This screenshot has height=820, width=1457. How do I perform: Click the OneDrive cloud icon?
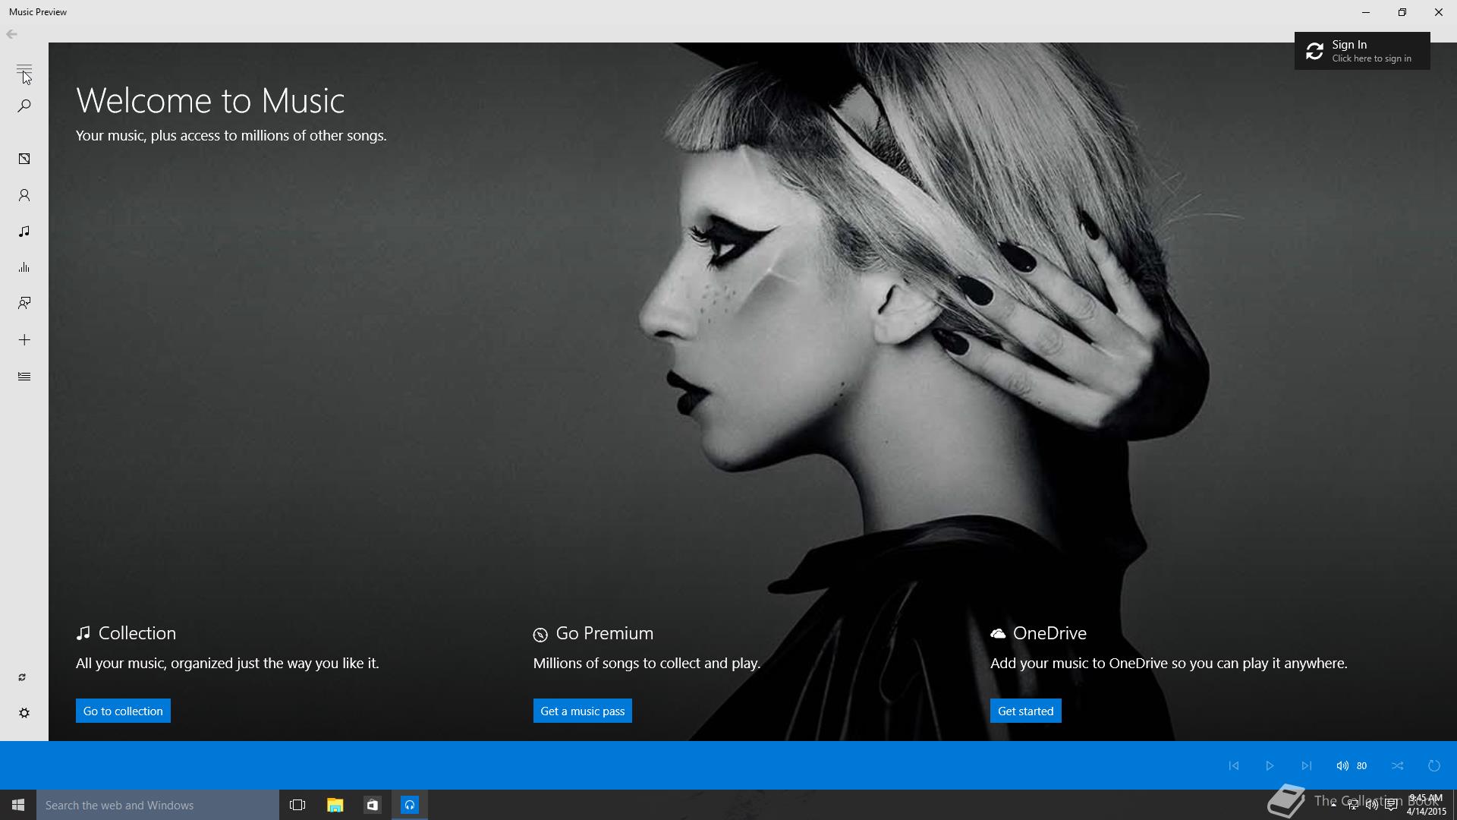[998, 633]
